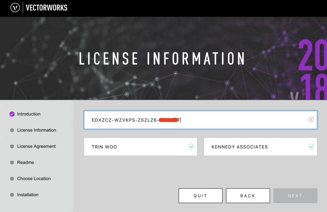327x212 pixels.
Task: Select the License Agreement step
Action: point(36,146)
